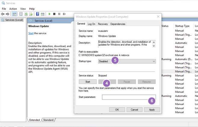
Task: Click the Cancel button
Action: (x=134, y=110)
